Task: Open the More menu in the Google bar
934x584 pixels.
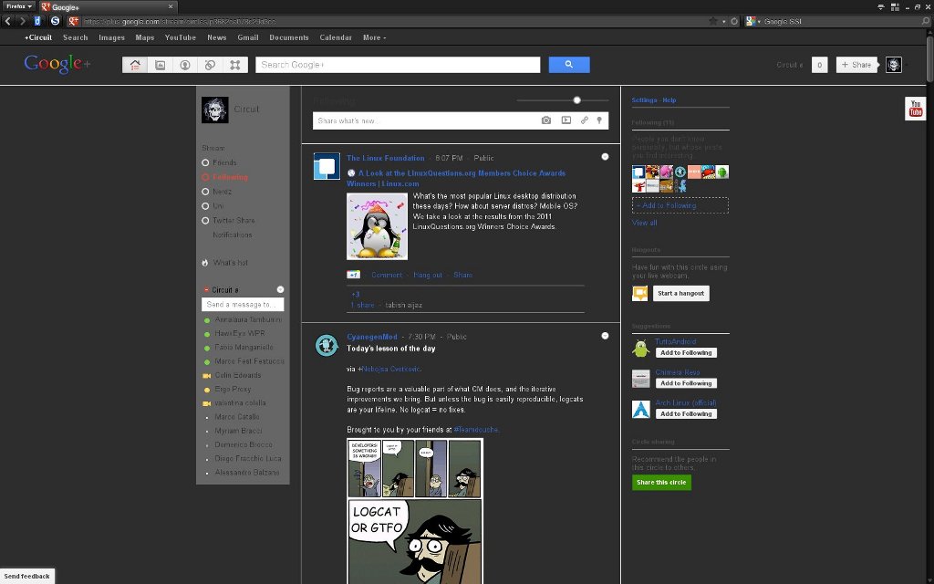Action: coord(373,37)
